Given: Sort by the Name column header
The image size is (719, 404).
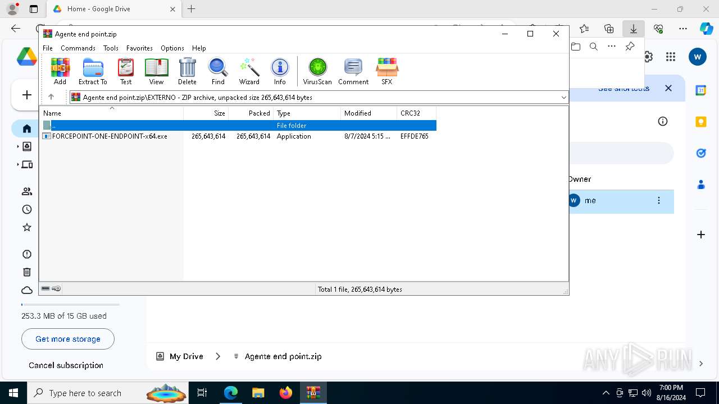Looking at the screenshot, I should [111, 113].
